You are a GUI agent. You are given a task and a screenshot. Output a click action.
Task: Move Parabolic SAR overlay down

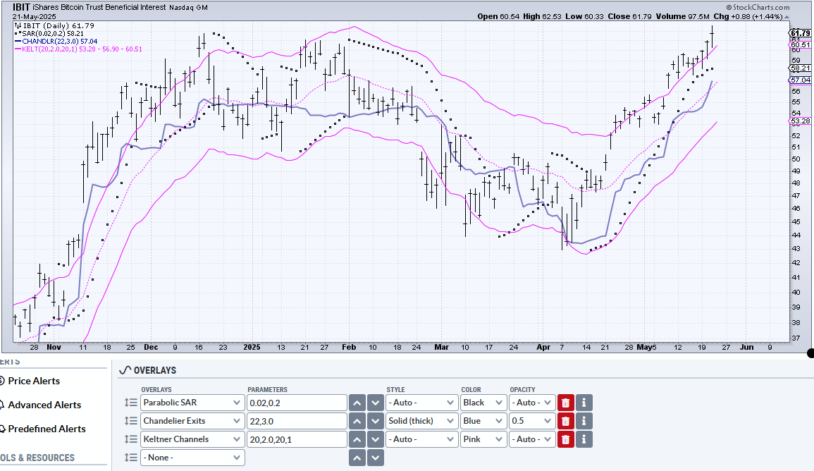(x=376, y=403)
